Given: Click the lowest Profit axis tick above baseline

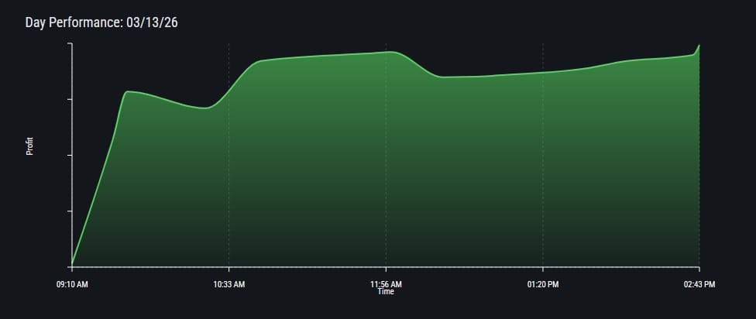Looking at the screenshot, I should 70,211.
